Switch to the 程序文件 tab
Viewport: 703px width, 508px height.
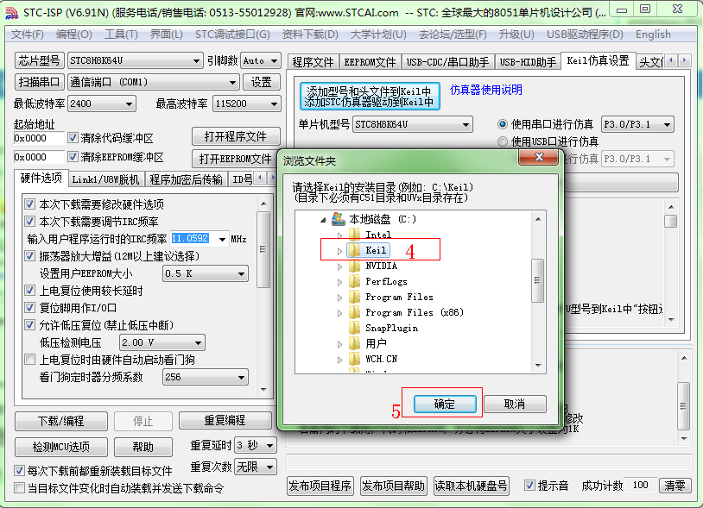click(x=313, y=62)
